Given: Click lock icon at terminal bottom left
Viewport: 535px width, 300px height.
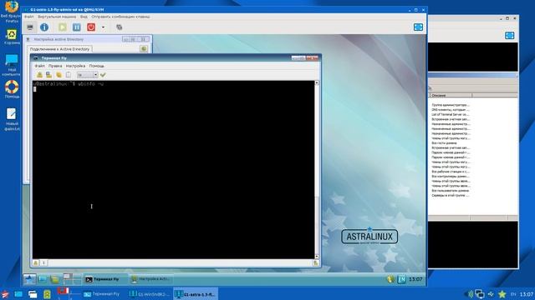Looking at the screenshot, I should pyautogui.click(x=36, y=263).
